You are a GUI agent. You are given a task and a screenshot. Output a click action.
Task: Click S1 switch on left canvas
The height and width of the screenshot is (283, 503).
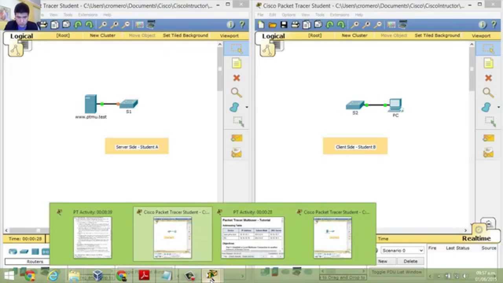(129, 104)
